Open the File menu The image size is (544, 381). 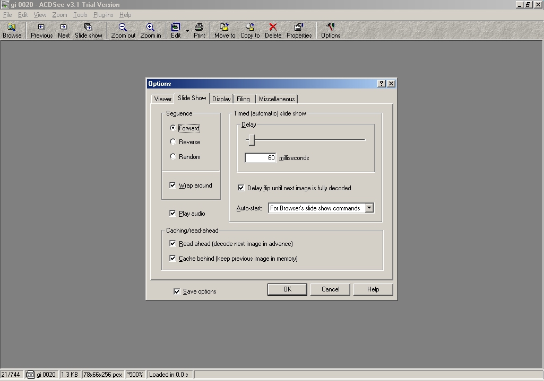click(7, 15)
